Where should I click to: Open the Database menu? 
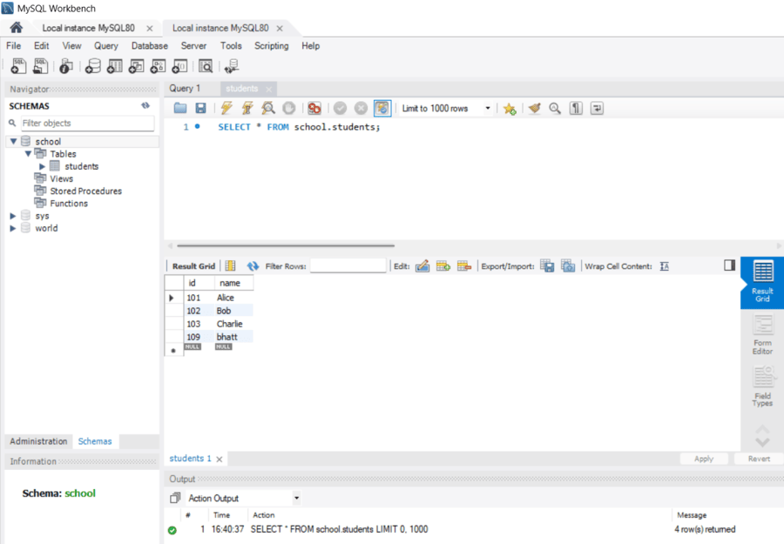pyautogui.click(x=150, y=46)
